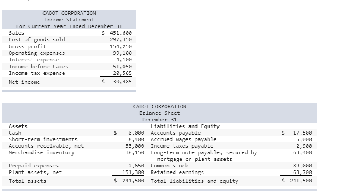Select the 151,300 plant assets value
This screenshot has width=340, height=195.
pos(133,172)
